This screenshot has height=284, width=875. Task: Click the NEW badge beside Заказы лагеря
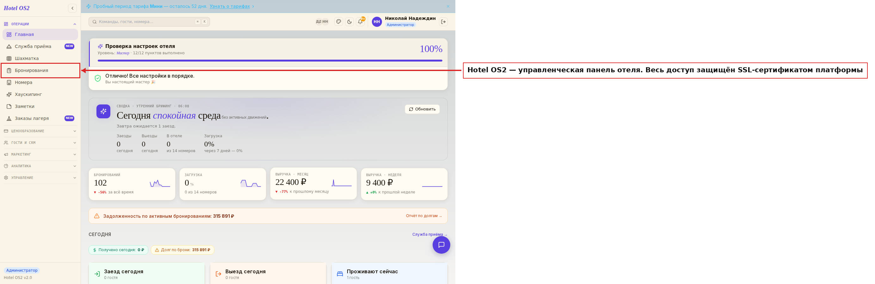(69, 118)
